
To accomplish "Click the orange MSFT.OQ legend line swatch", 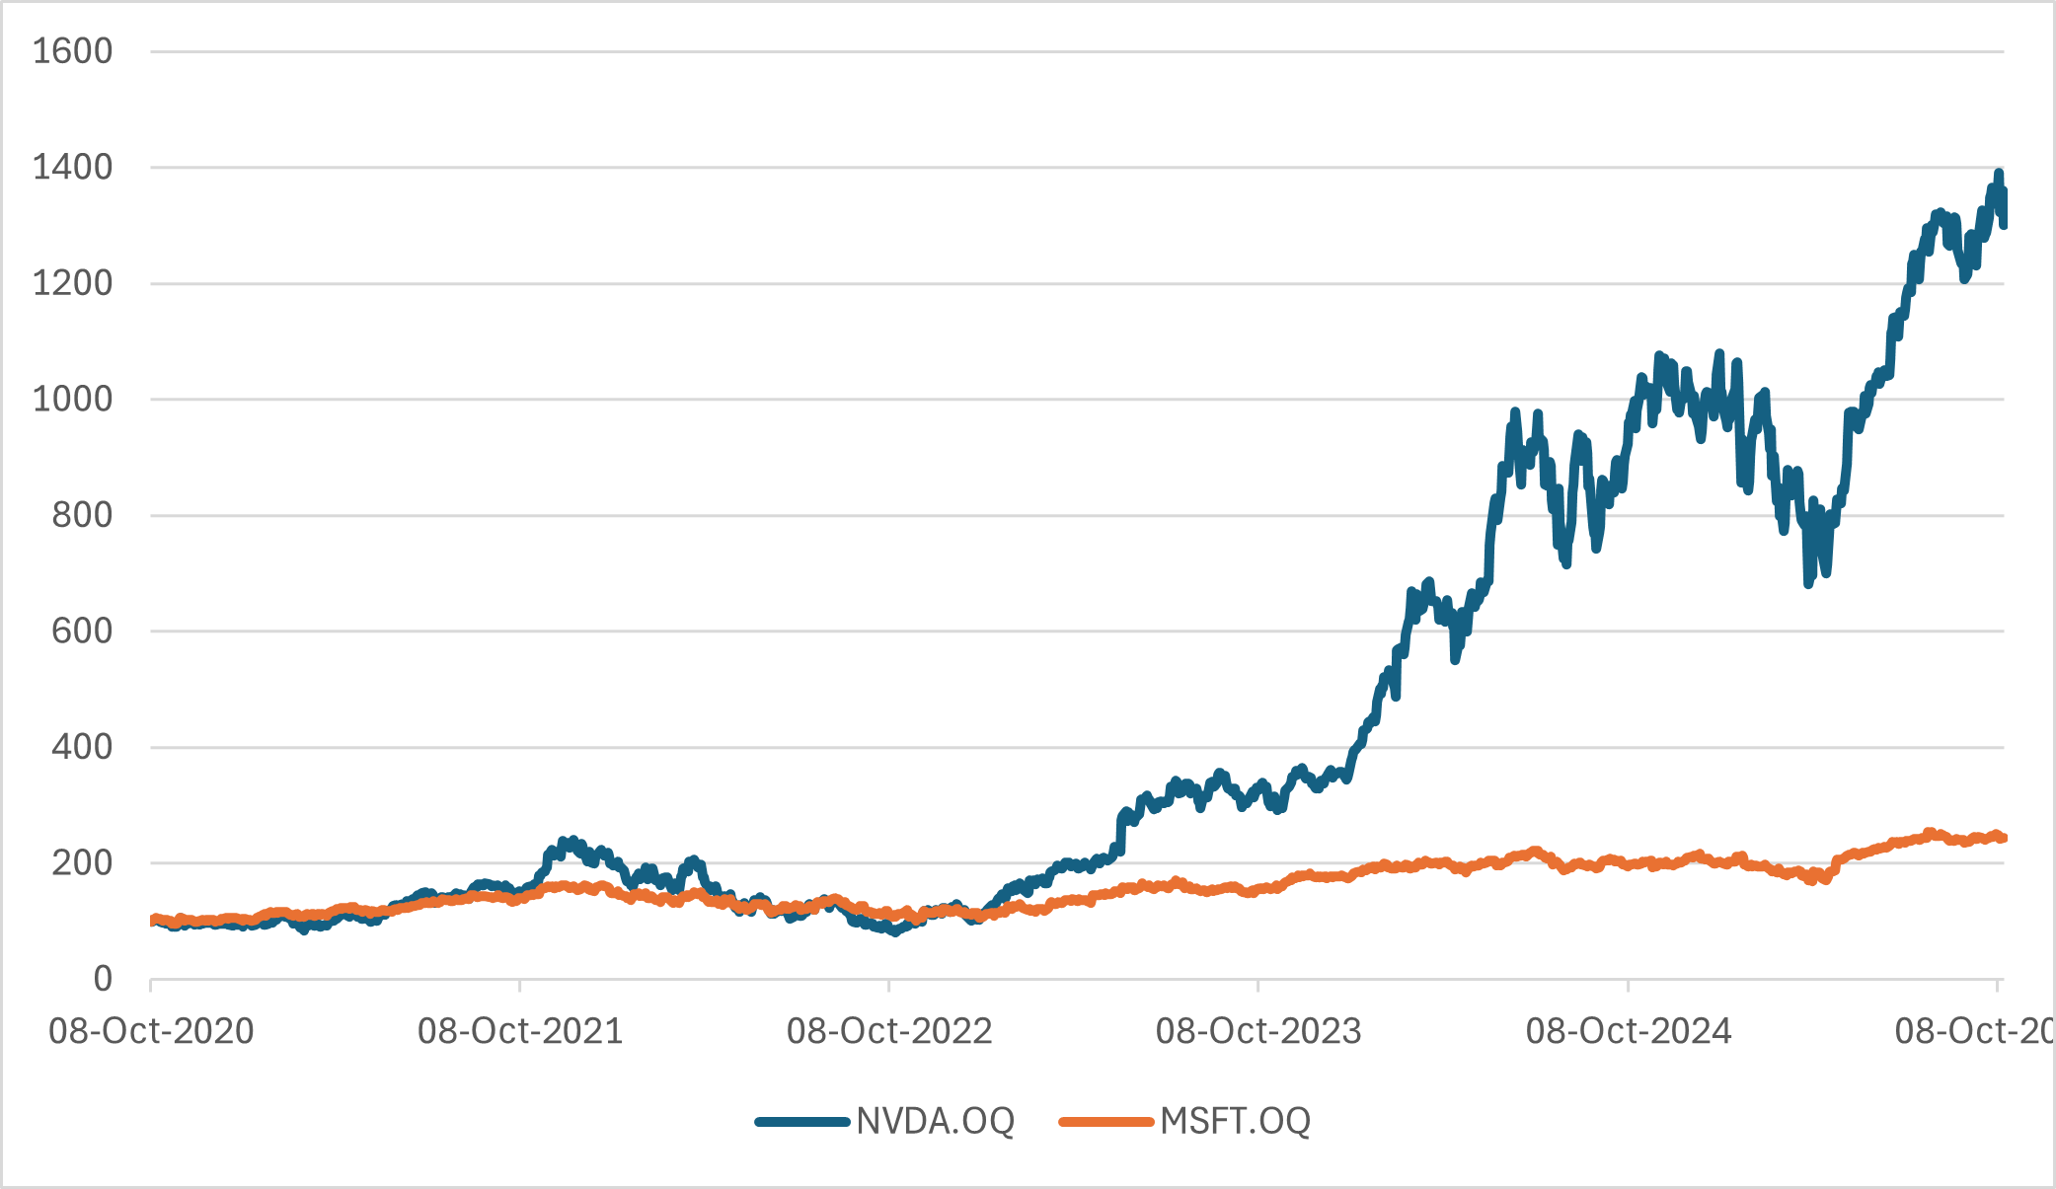I will point(1105,1122).
